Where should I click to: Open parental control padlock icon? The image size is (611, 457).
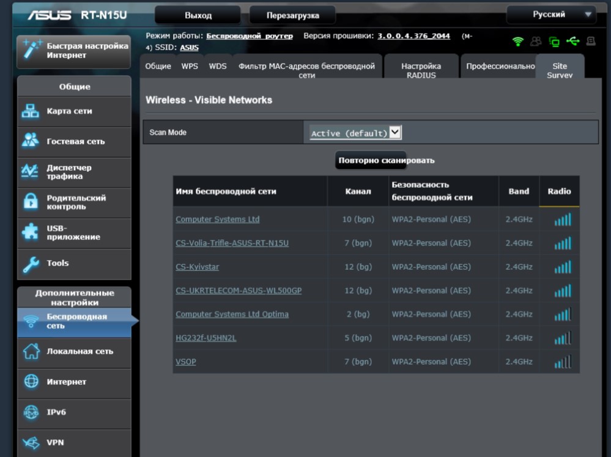coord(30,202)
